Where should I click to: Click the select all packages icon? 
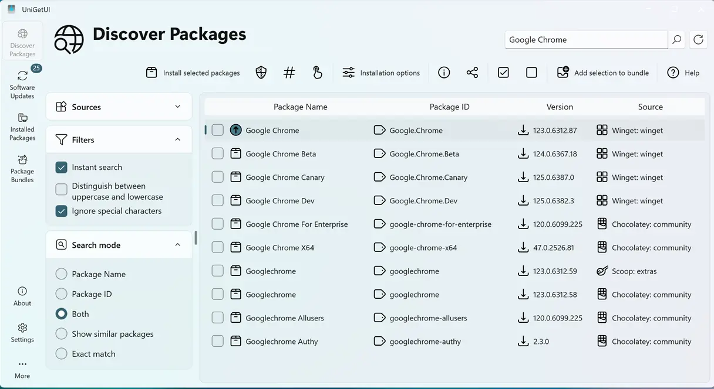click(503, 73)
